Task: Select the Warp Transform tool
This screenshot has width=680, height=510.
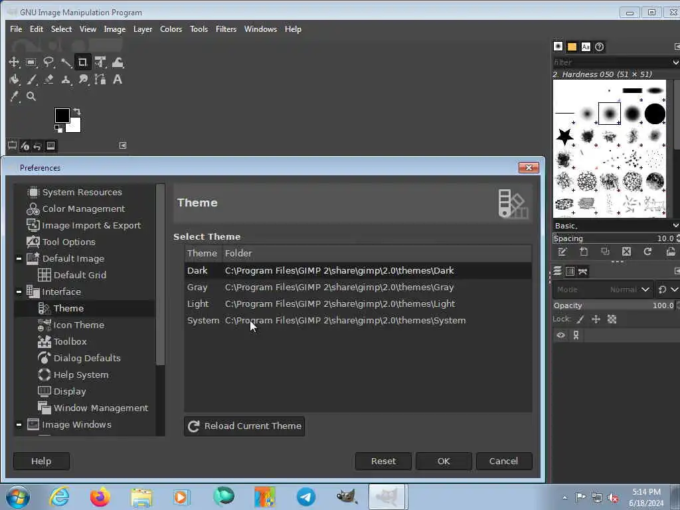Action: [118, 62]
